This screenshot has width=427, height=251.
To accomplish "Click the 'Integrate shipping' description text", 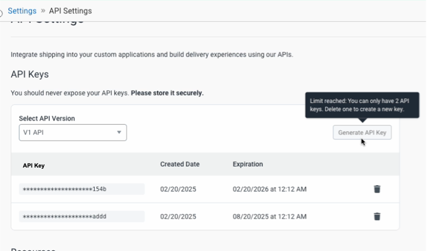I will [152, 55].
